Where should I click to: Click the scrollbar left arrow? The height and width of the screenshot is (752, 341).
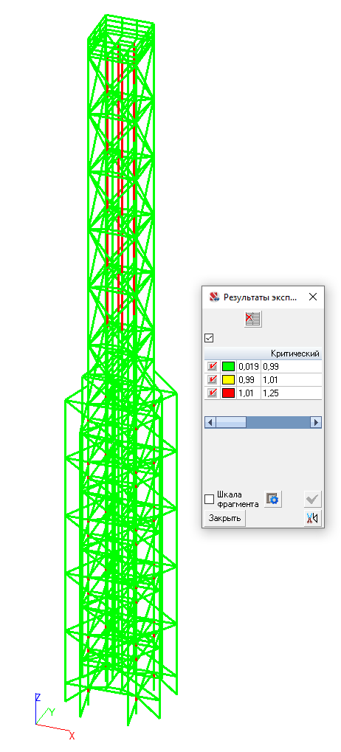(x=210, y=423)
